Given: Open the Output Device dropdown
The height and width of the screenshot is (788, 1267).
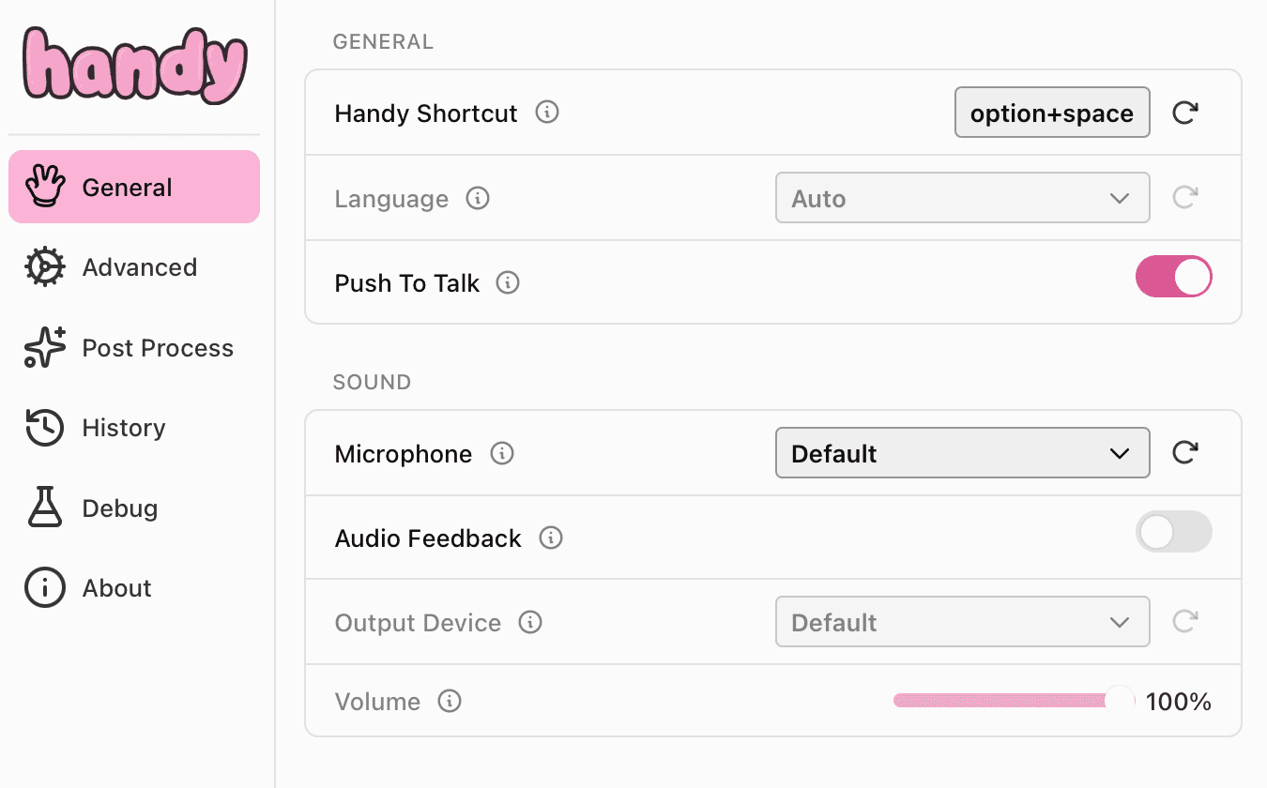Looking at the screenshot, I should [x=962, y=622].
